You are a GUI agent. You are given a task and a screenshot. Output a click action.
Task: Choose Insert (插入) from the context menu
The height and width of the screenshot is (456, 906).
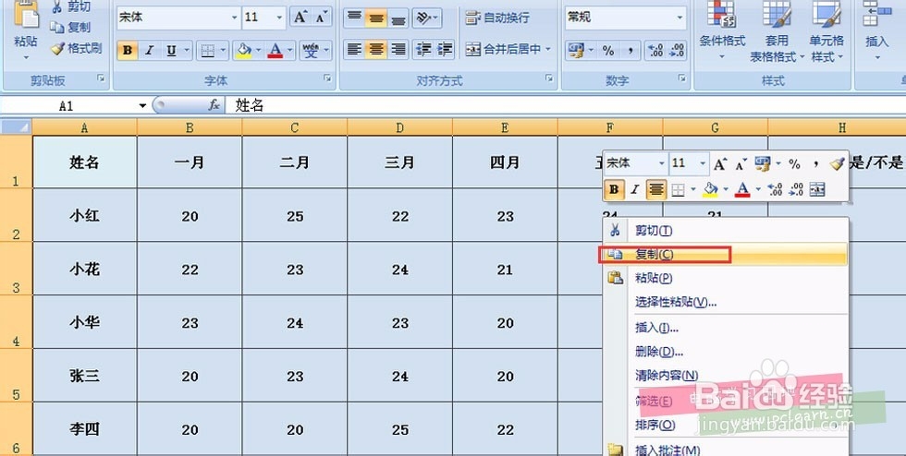click(x=725, y=328)
